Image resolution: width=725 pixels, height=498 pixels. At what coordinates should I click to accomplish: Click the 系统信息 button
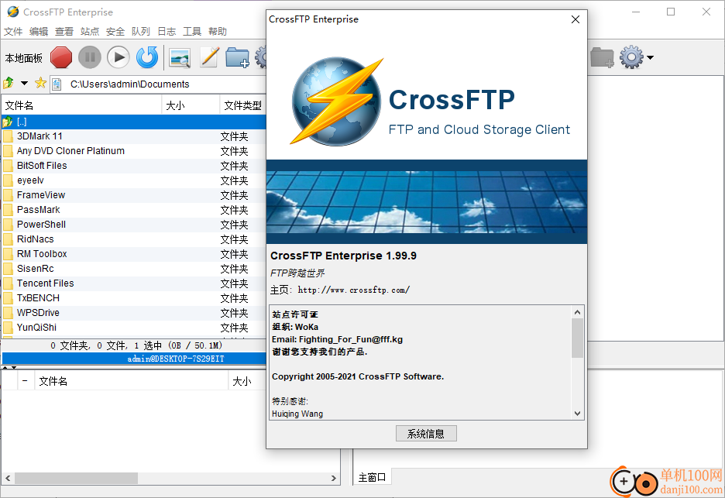tap(426, 434)
